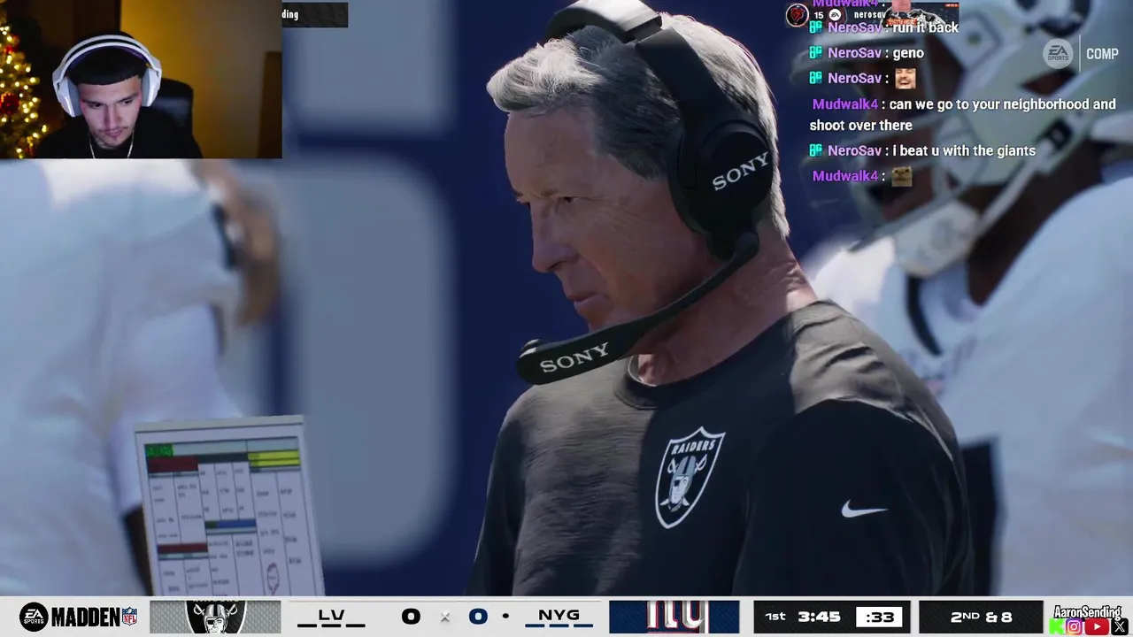This screenshot has height=637, width=1133.
Task: Click the 'LV' team abbreviation
Action: (x=331, y=616)
